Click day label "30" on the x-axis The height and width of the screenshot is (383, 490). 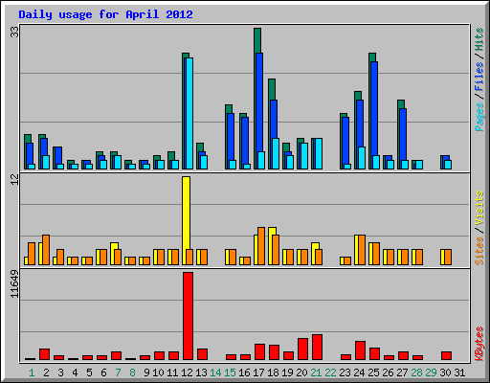pos(445,372)
